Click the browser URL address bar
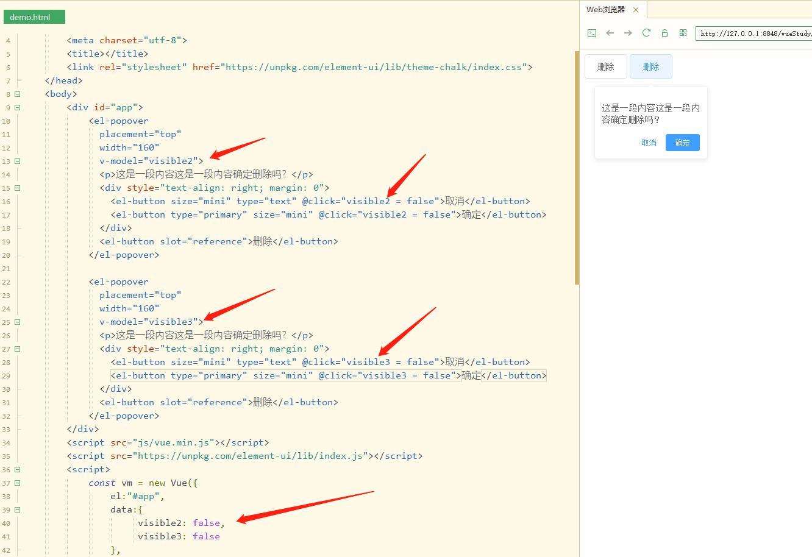Screen dimensions: 812x557 (756, 33)
